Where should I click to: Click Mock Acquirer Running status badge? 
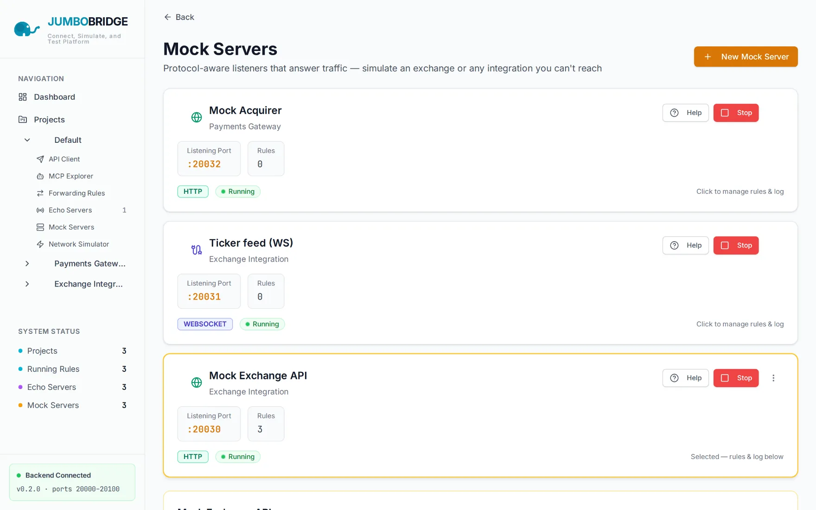pyautogui.click(x=238, y=191)
